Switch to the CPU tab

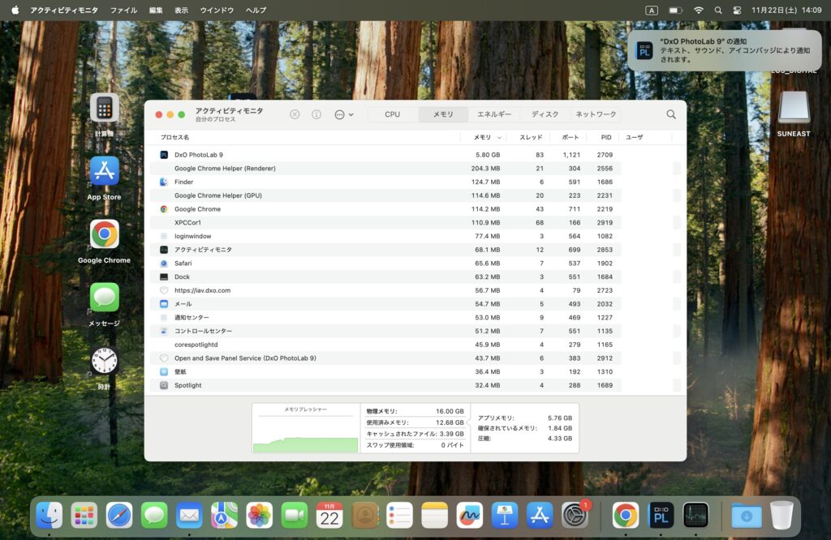click(392, 115)
